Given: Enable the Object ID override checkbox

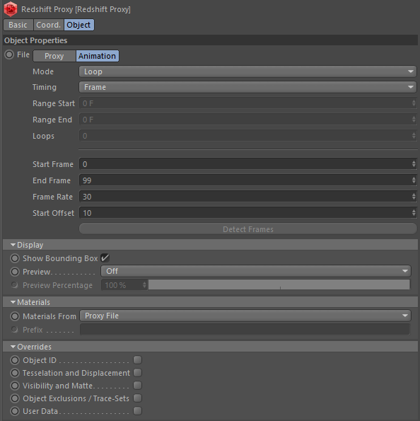Looking at the screenshot, I should tap(137, 359).
